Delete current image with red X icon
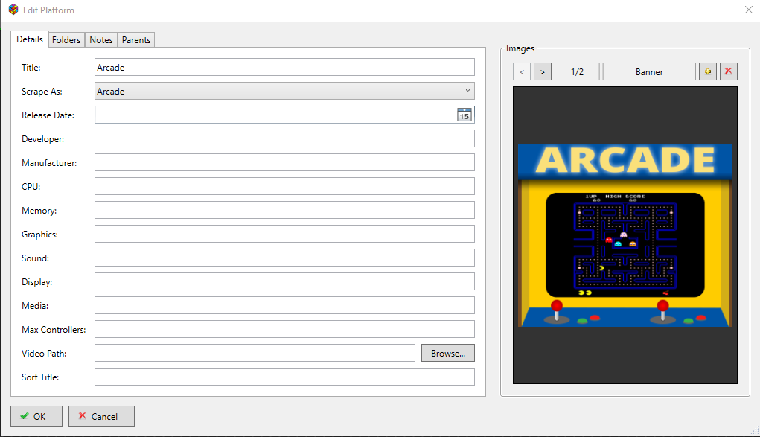 pos(729,71)
